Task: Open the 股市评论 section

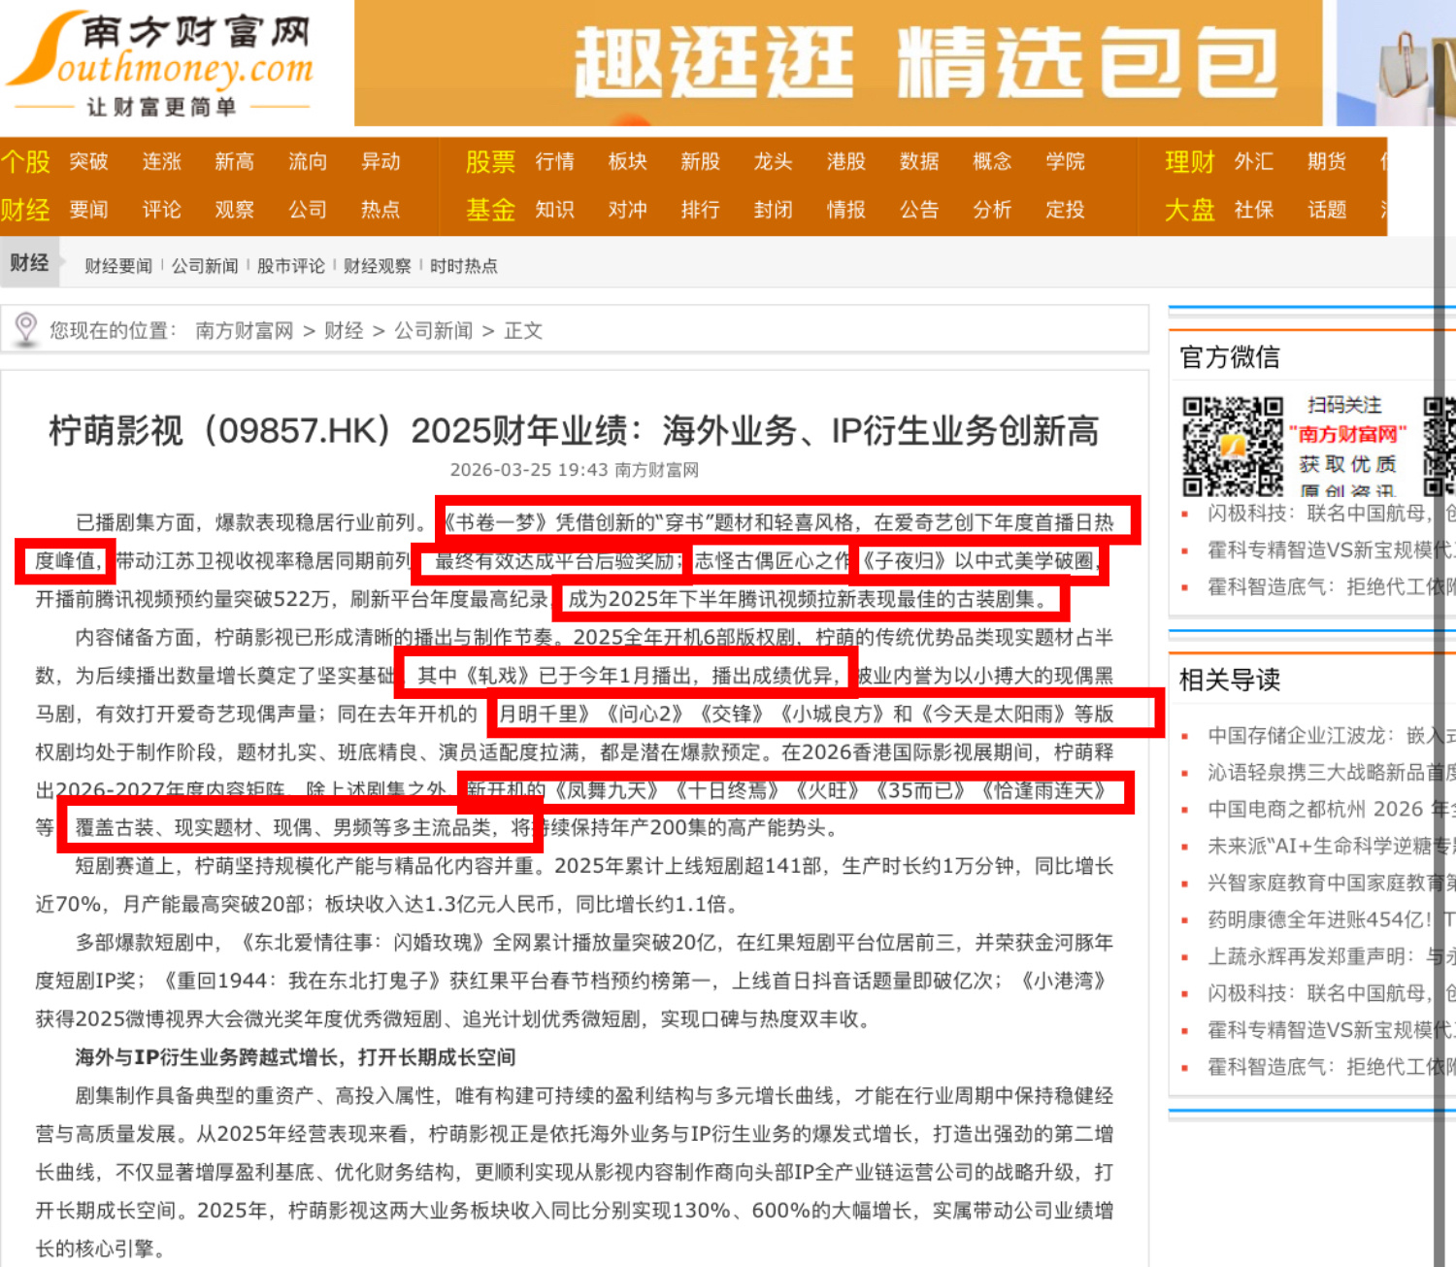Action: tap(290, 265)
